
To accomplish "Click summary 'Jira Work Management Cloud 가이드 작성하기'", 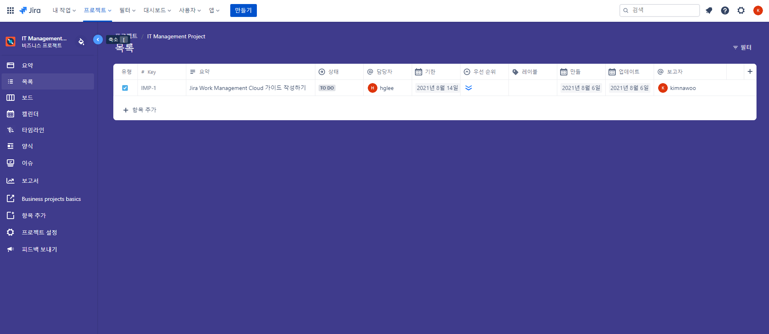I will (248, 88).
